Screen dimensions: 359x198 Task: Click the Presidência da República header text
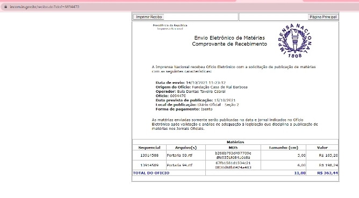pos(170,25)
